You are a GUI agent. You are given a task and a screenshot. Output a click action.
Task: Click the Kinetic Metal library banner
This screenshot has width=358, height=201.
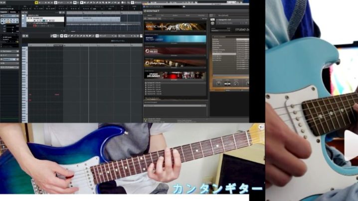click(x=175, y=27)
